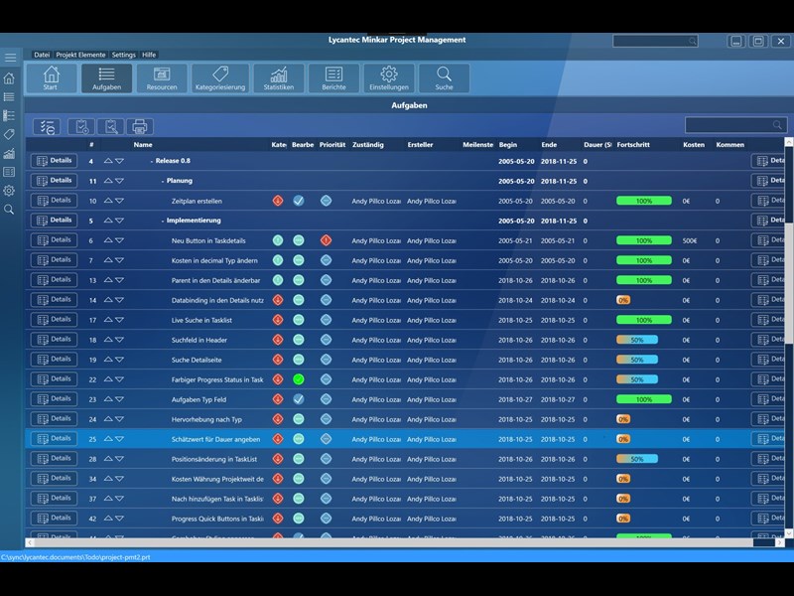This screenshot has width=794, height=596.
Task: Sort by the Priorität column header
Action: [332, 144]
